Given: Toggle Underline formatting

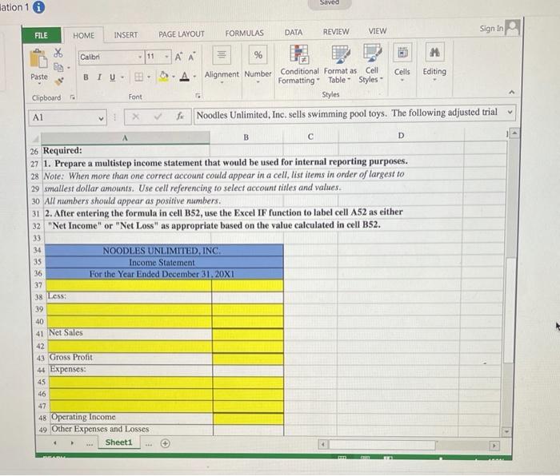Looking at the screenshot, I should click(112, 77).
